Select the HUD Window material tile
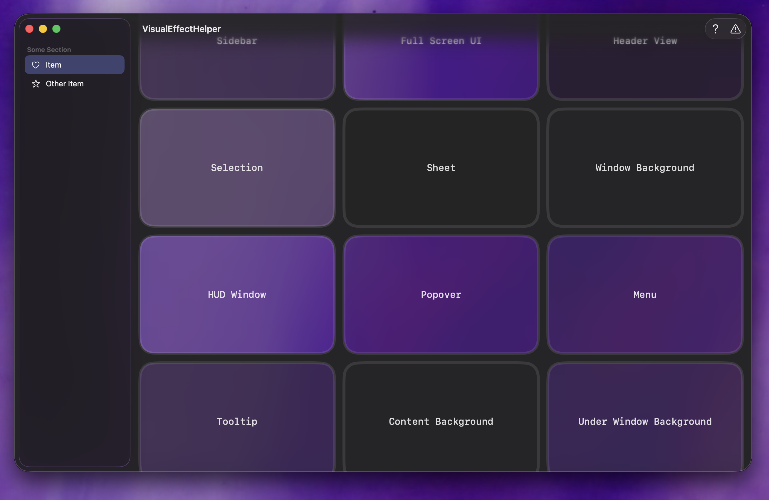The height and width of the screenshot is (500, 769). click(237, 294)
